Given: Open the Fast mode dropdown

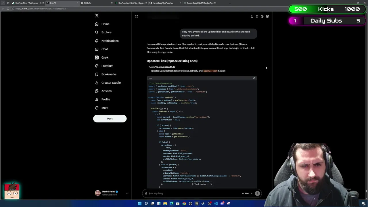Looking at the screenshot, I should tap(247, 193).
